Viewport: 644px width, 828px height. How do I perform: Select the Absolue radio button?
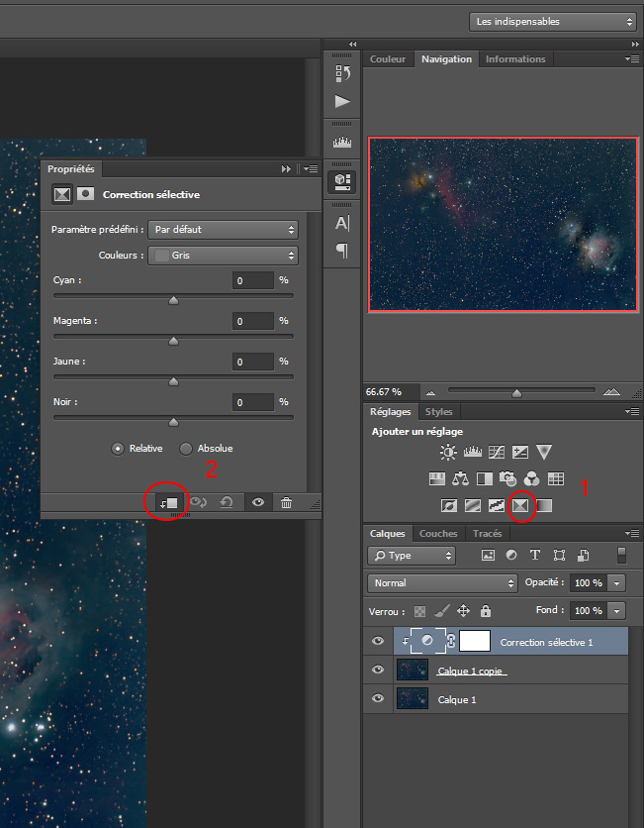[186, 449]
